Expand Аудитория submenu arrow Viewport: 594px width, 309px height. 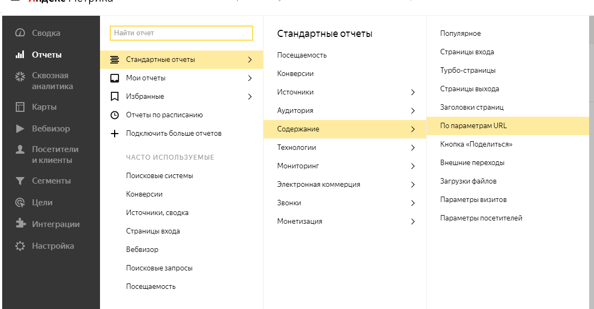(x=413, y=111)
